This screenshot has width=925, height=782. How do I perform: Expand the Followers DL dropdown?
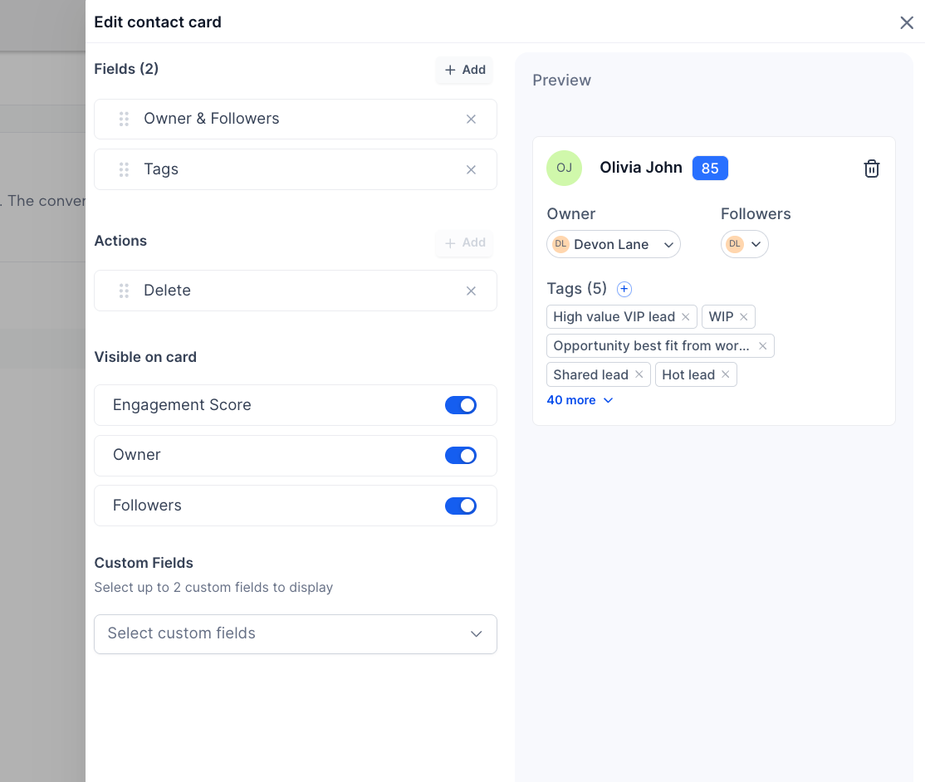(x=745, y=244)
